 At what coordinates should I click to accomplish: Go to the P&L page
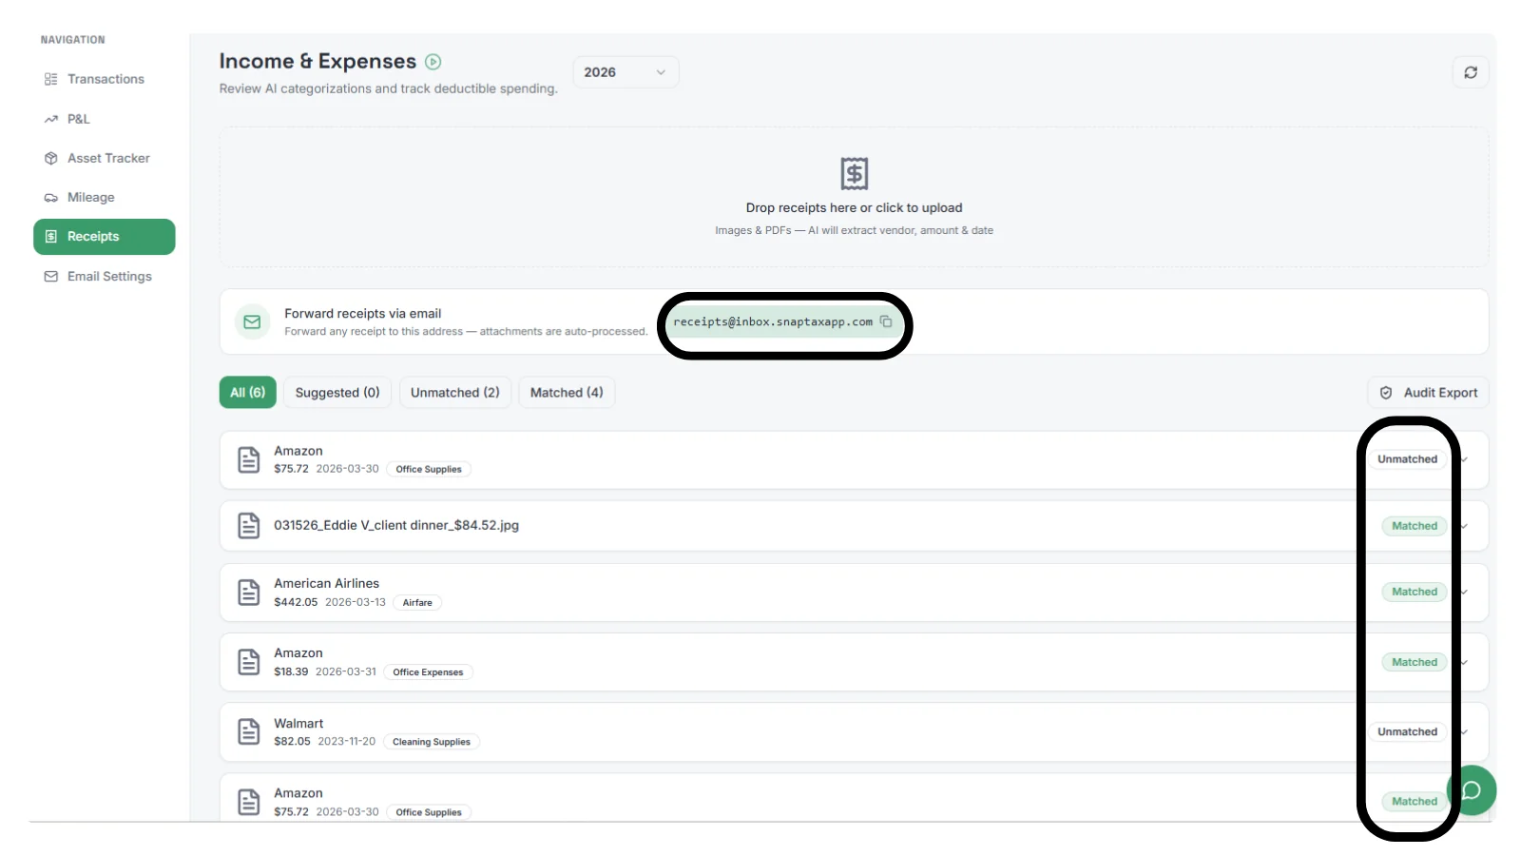click(x=105, y=119)
